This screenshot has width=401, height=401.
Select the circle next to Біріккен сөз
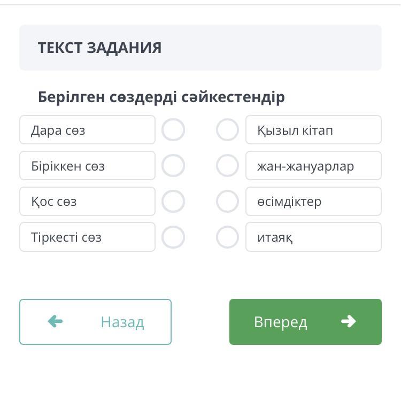click(x=173, y=166)
